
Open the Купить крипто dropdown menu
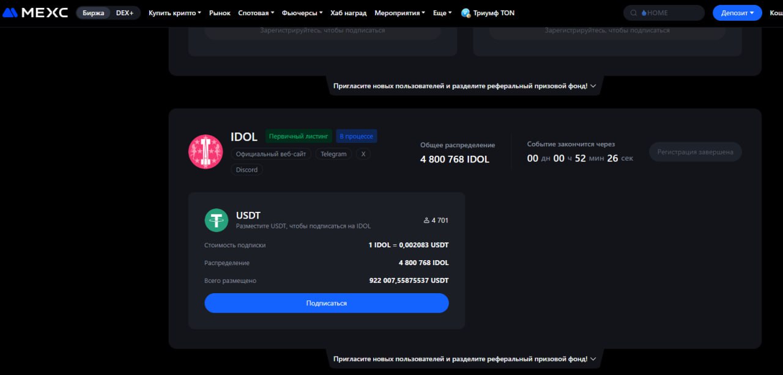tap(175, 13)
